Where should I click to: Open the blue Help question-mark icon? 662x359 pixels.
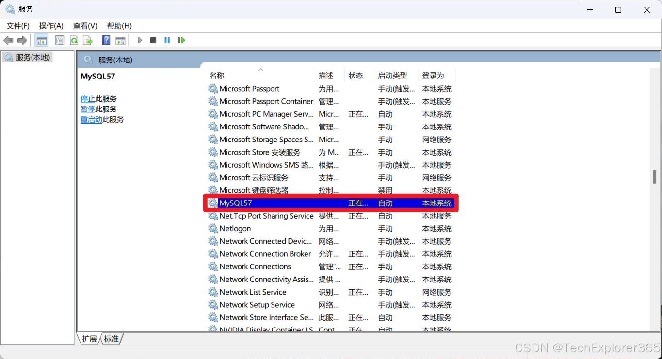coord(106,40)
